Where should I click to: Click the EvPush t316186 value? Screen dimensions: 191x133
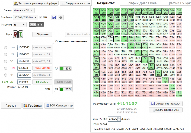pos(126,109)
